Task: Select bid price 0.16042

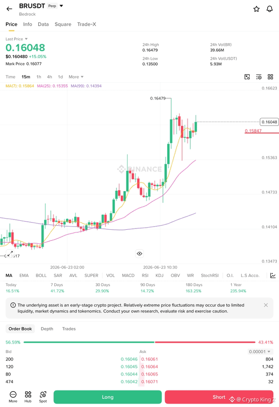Action: [x=129, y=381]
